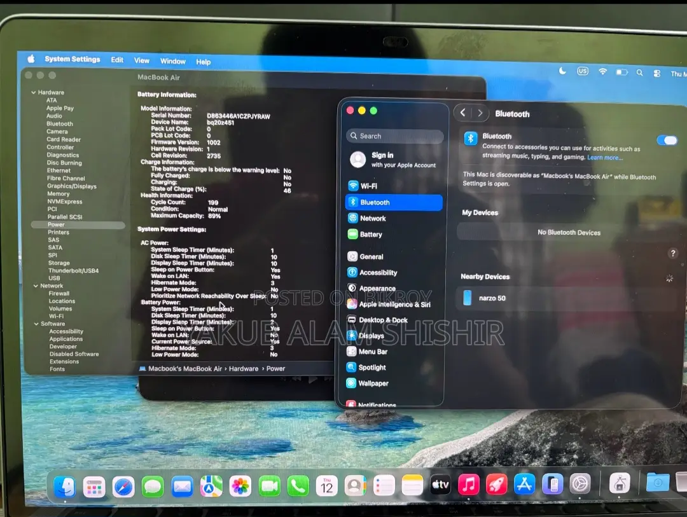Open Launchpad in the dock
The height and width of the screenshot is (517, 687).
point(94,486)
